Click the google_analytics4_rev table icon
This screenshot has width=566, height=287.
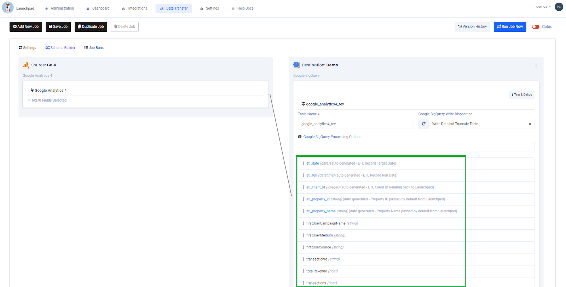[x=303, y=104]
